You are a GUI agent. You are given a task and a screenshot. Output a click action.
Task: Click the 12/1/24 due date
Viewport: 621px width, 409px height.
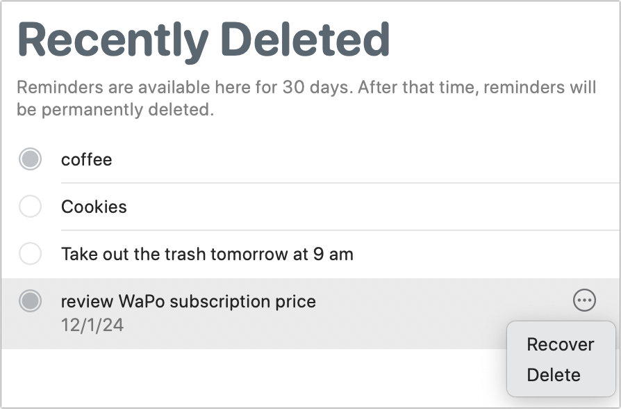click(92, 326)
